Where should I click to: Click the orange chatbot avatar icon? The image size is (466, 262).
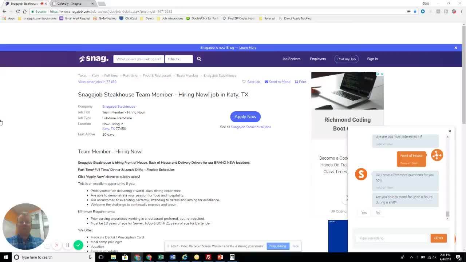(x=437, y=155)
